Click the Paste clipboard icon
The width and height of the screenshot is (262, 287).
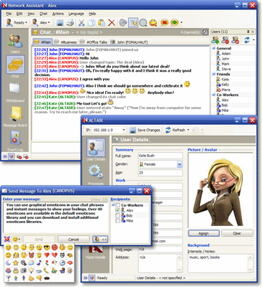[102, 23]
